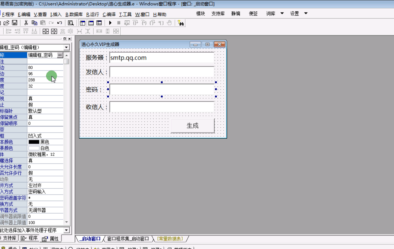Open the T.工具 menu
Viewport: 394px width, 249px height.
pyautogui.click(x=125, y=14)
